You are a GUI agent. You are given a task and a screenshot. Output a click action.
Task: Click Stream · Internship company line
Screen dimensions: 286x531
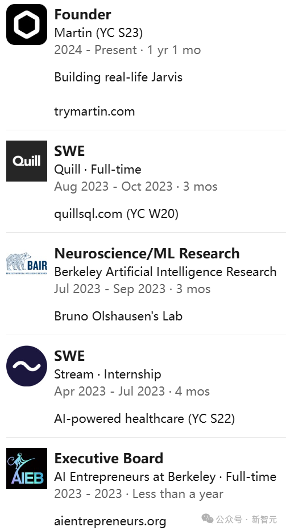point(107,374)
